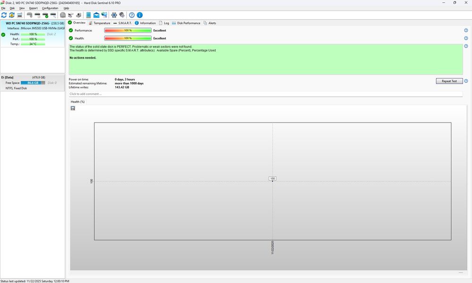Click help icon beside green status box
Image resolution: width=472 pixels, height=283 pixels.
pyautogui.click(x=466, y=46)
